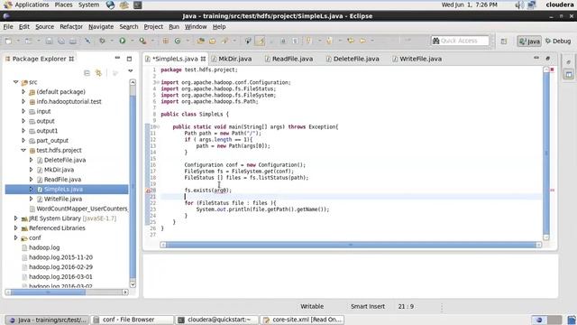The width and height of the screenshot is (577, 325).
Task: Click the Run External Tools icon
Action: pos(142,41)
